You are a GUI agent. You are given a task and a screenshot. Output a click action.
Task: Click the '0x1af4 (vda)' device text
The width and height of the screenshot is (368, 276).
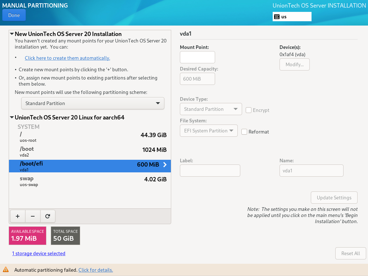point(292,54)
